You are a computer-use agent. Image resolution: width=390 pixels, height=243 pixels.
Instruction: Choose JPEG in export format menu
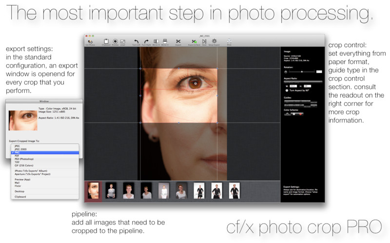(x=45, y=146)
